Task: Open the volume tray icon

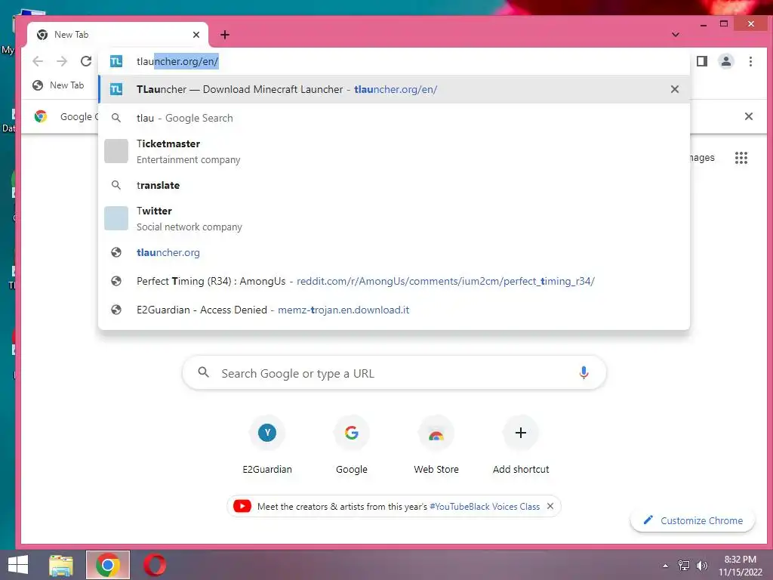Action: coord(701,566)
